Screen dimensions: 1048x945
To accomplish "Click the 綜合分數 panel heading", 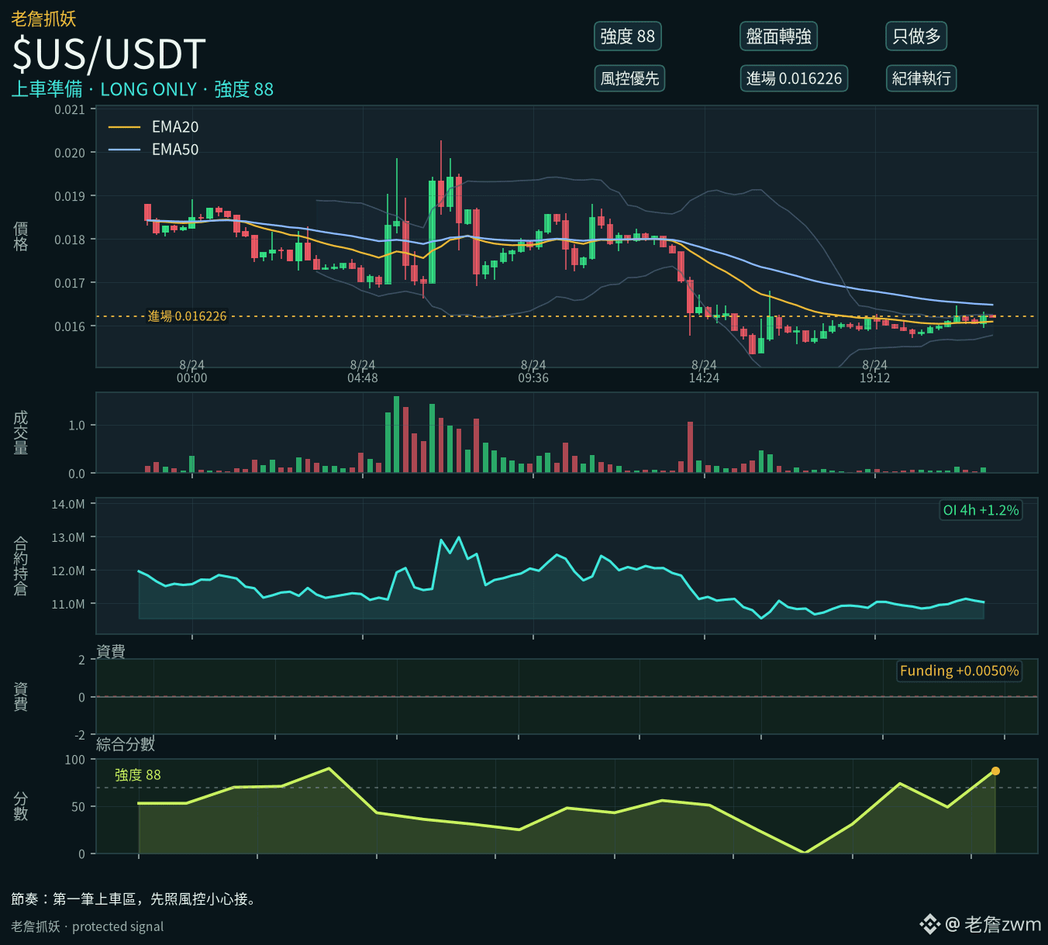I will point(126,744).
